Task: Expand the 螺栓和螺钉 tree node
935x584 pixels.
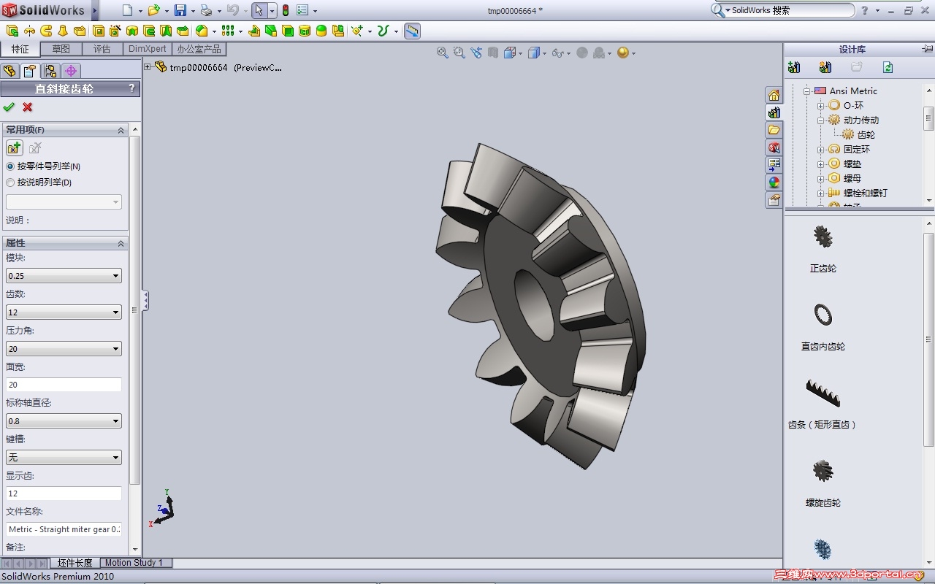Action: [820, 193]
